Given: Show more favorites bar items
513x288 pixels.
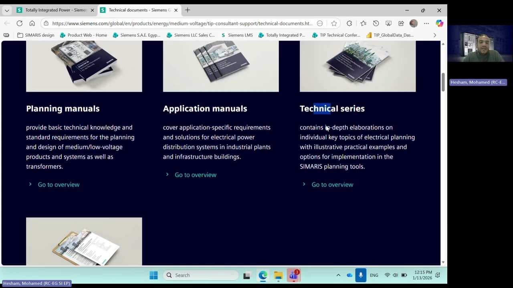Looking at the screenshot, I should point(435,35).
